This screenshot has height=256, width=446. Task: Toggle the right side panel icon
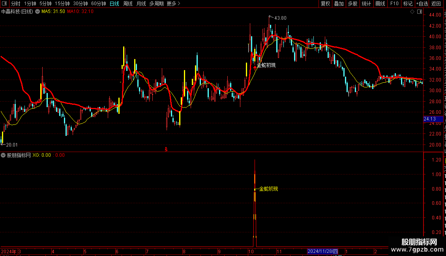pyautogui.click(x=420, y=12)
